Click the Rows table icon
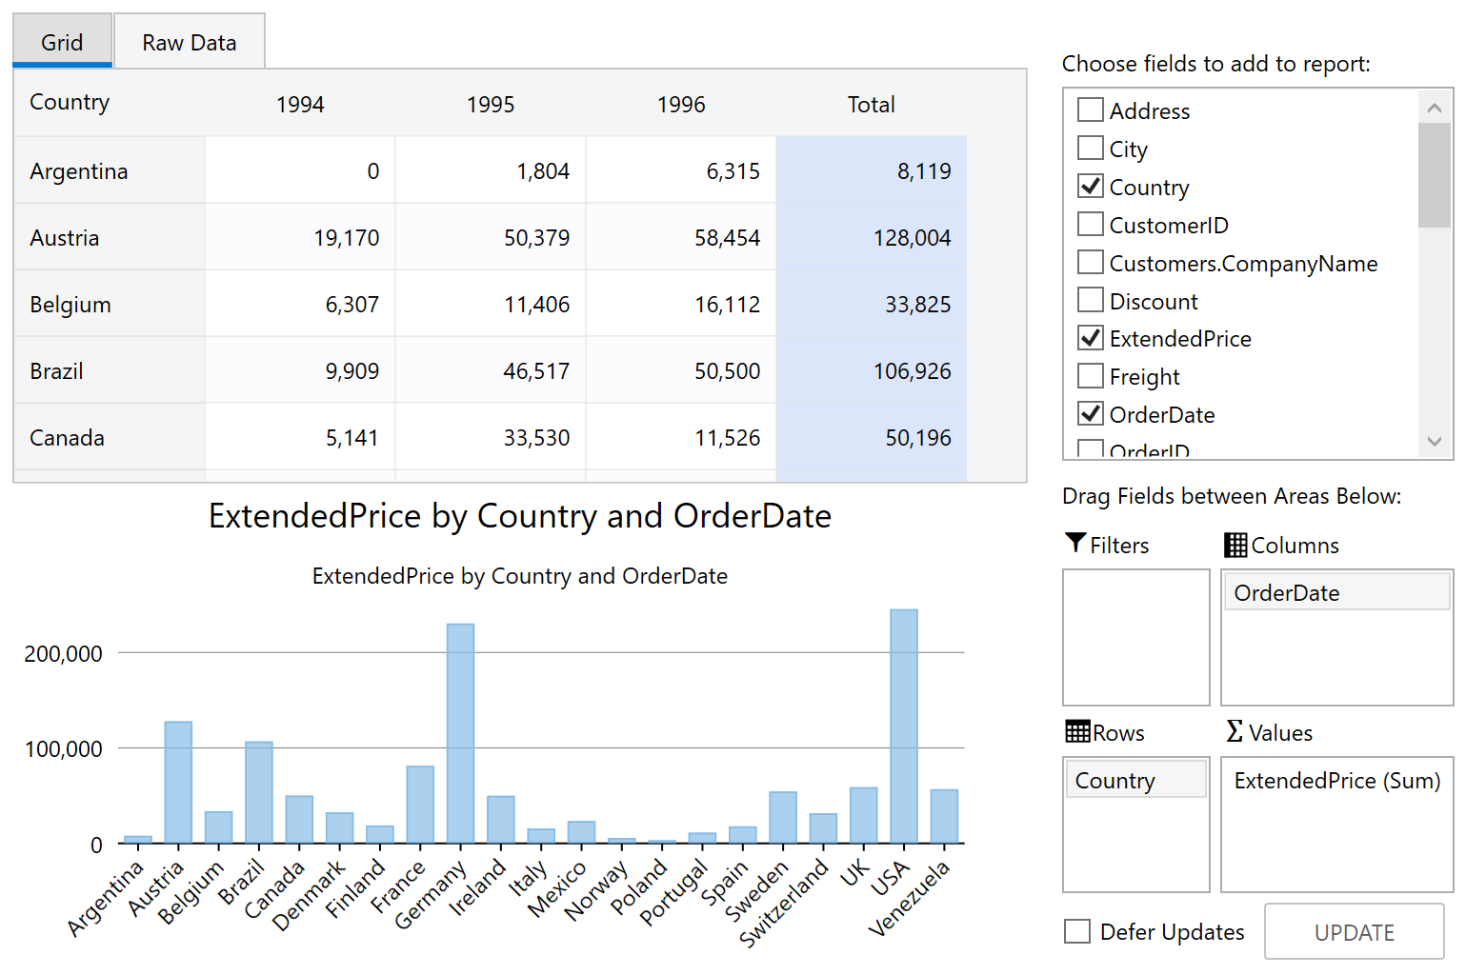This screenshot has width=1466, height=975. click(1077, 731)
